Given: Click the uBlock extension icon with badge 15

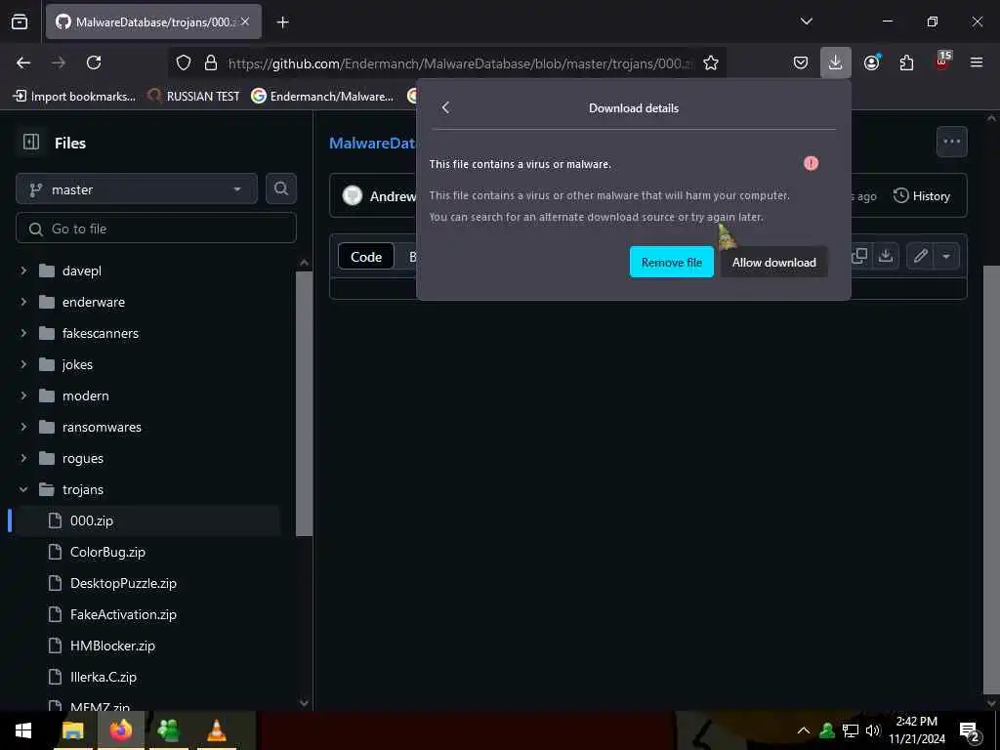Looking at the screenshot, I should [942, 62].
